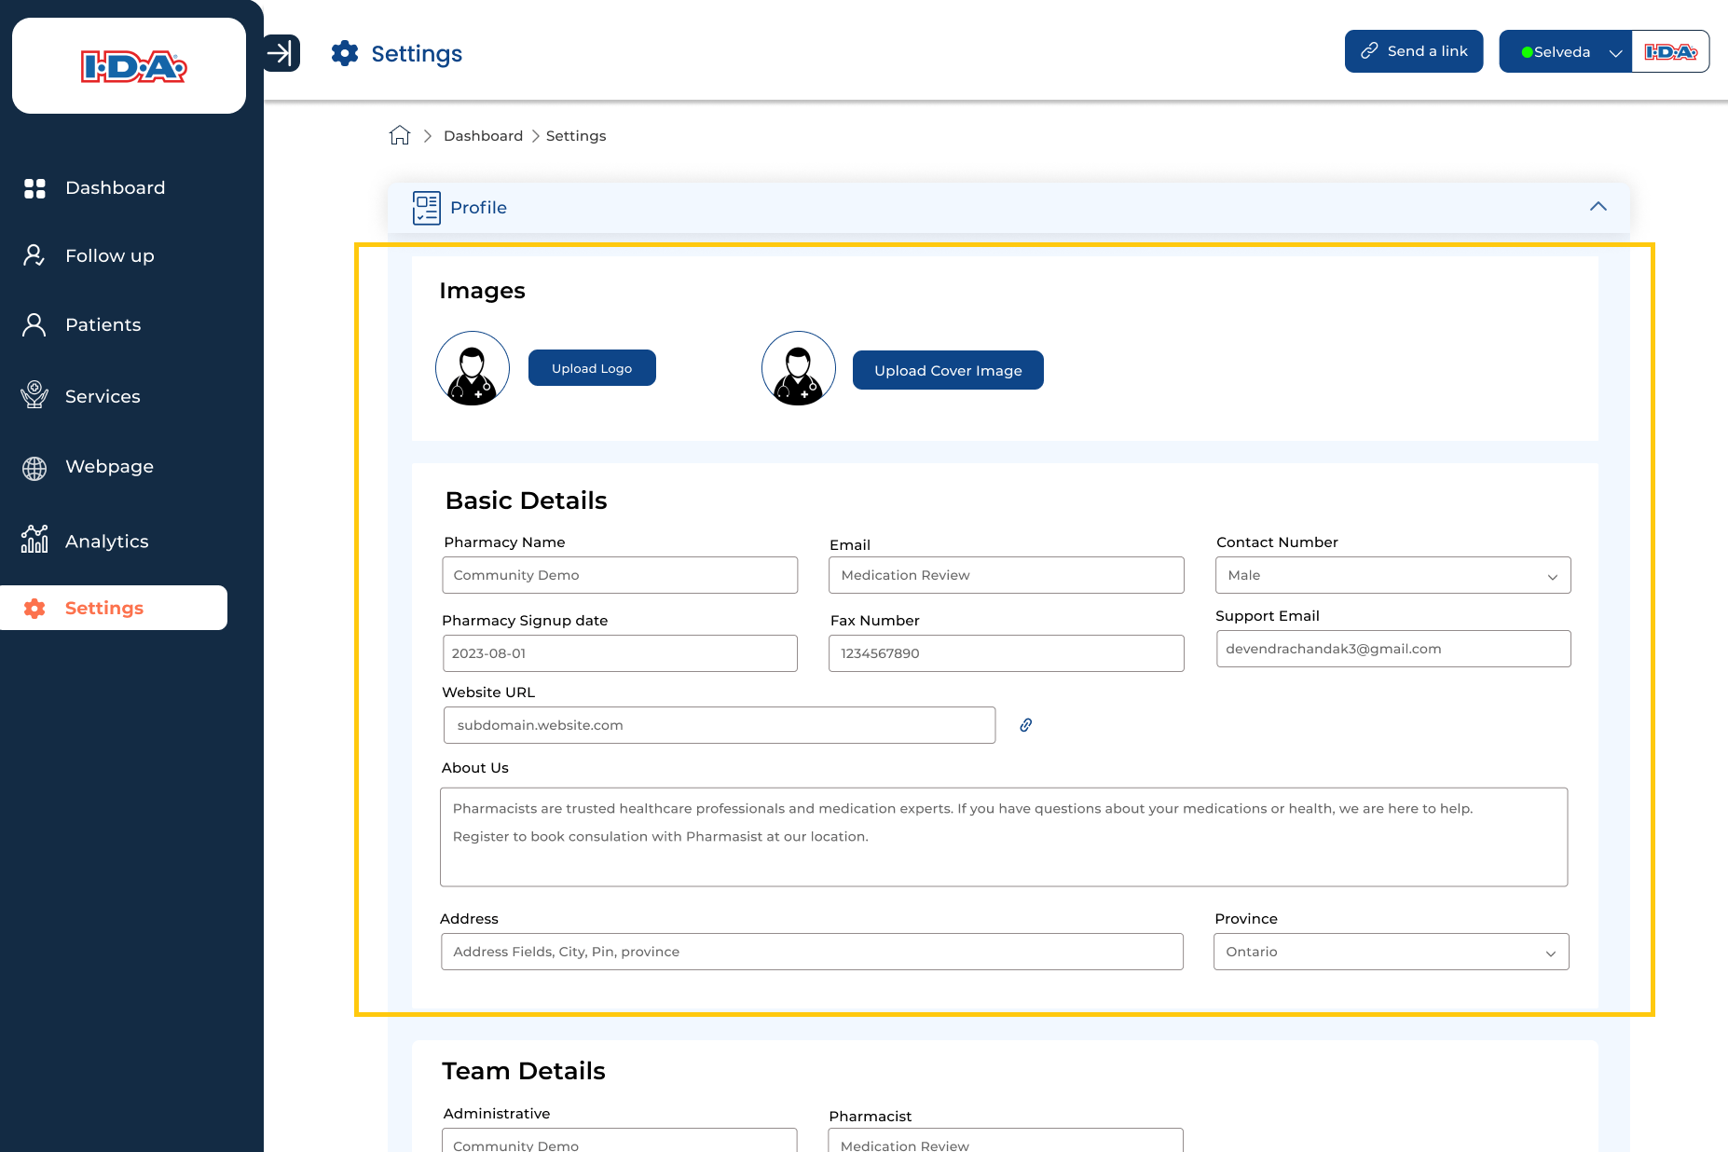Image resolution: width=1728 pixels, height=1152 pixels.
Task: Navigate to Webpage in the sidebar
Action: pyautogui.click(x=109, y=467)
